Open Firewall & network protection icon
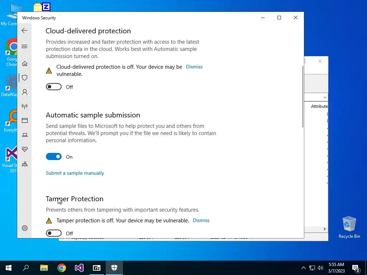Image resolution: width=367 pixels, height=275 pixels. coord(25,106)
